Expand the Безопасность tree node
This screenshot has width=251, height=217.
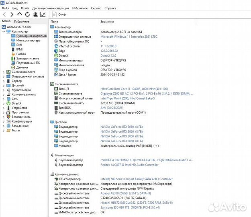4,117
